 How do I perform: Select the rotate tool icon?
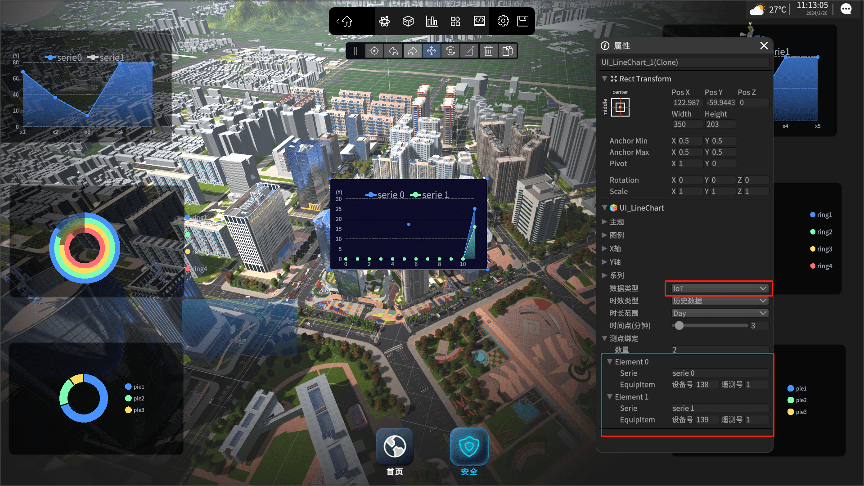point(450,51)
